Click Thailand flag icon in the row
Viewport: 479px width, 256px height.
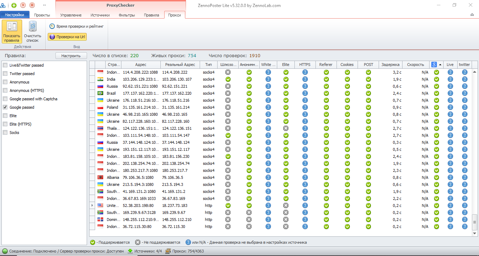[100, 128]
